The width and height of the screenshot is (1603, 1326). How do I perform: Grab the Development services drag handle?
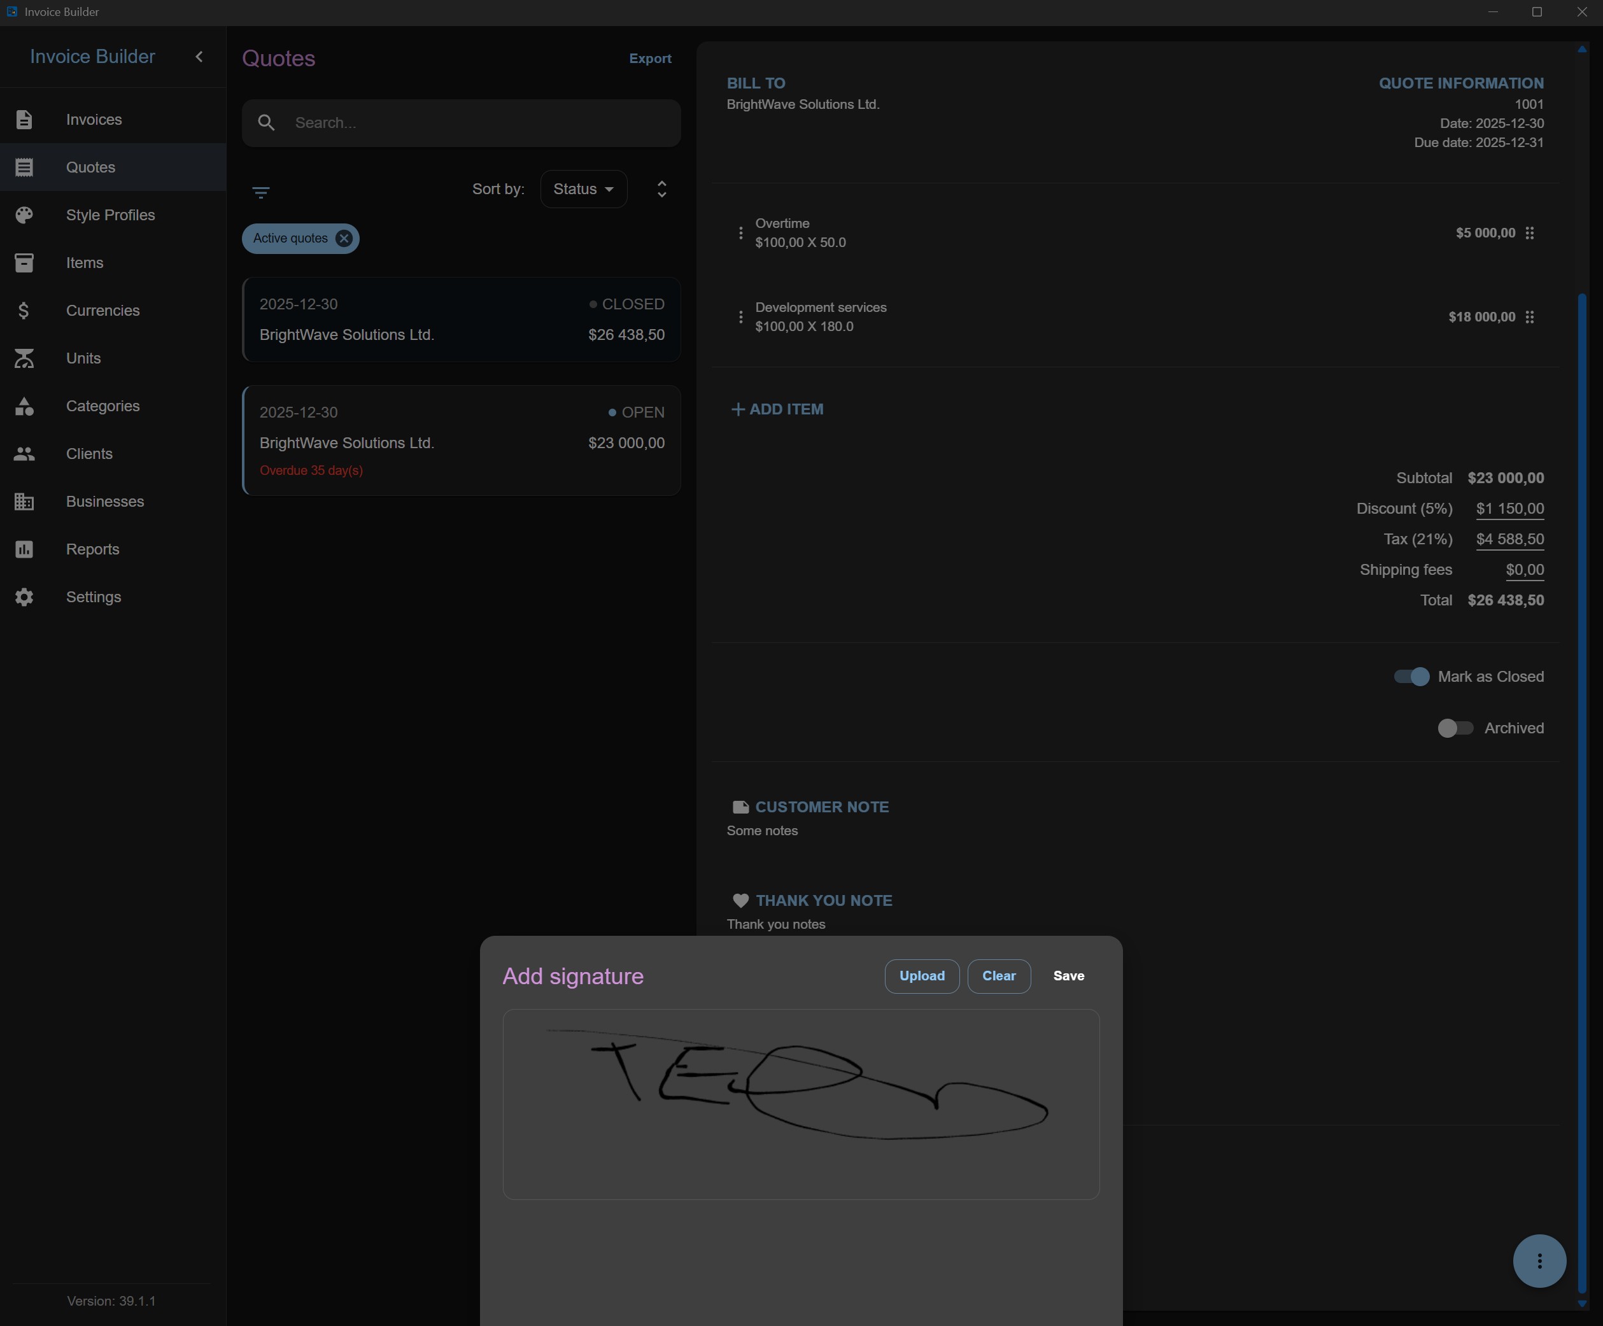click(1530, 317)
